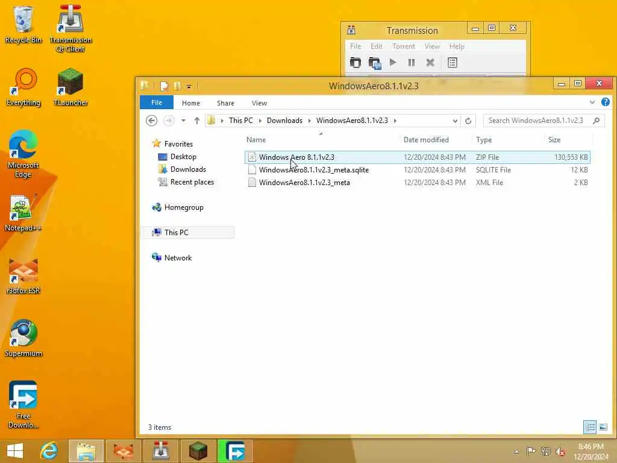Open Desktop in navigation pane
Image resolution: width=617 pixels, height=463 pixels.
pos(183,157)
